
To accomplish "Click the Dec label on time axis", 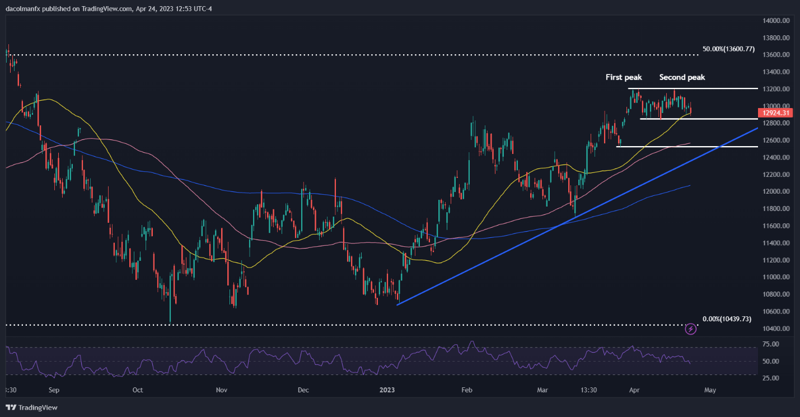I will click(x=303, y=389).
